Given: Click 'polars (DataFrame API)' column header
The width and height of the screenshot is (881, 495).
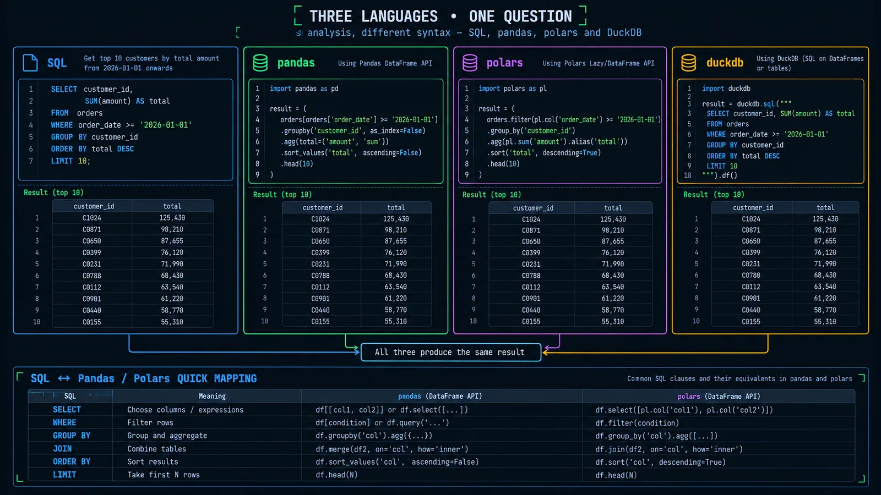Looking at the screenshot, I should (719, 396).
